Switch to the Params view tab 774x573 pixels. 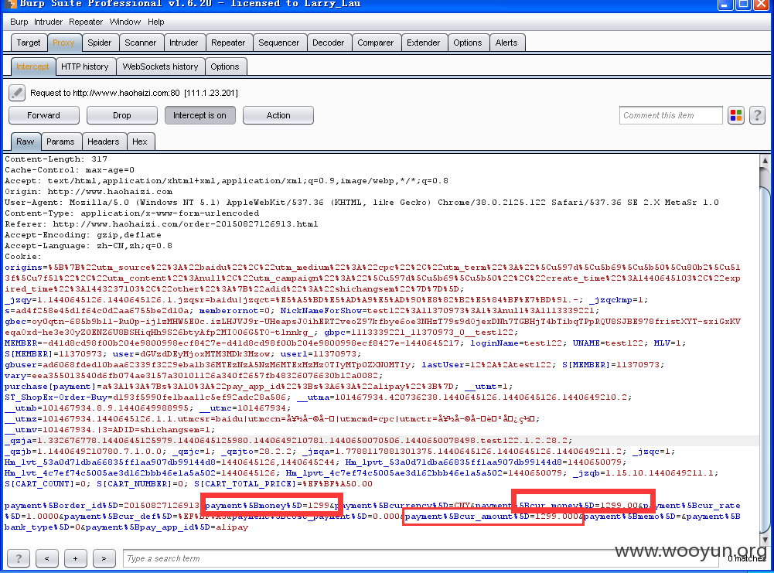point(60,142)
